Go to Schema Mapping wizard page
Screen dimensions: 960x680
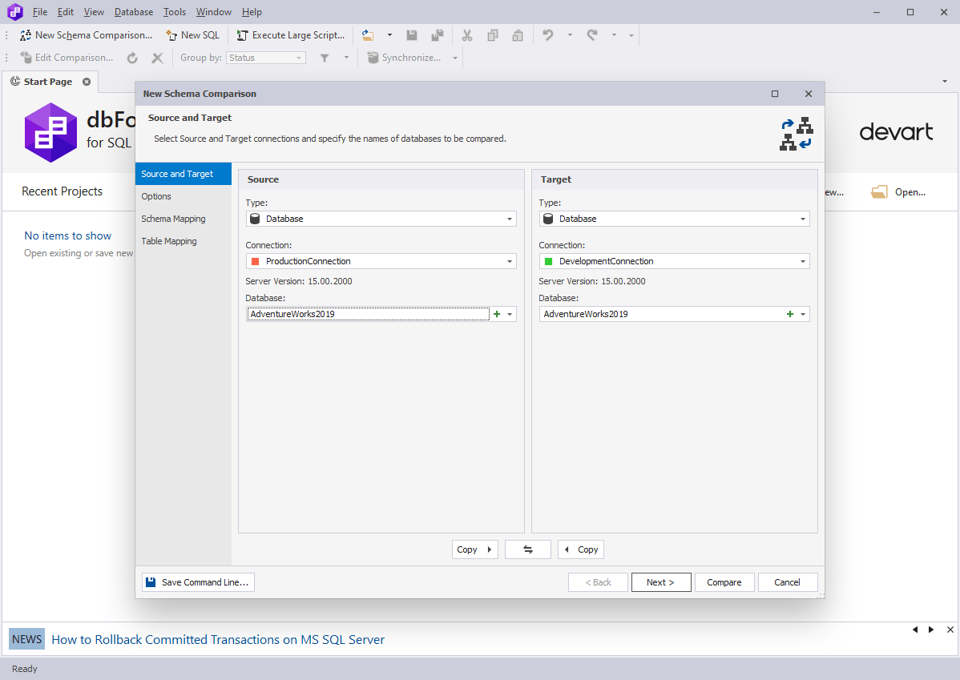click(x=183, y=219)
